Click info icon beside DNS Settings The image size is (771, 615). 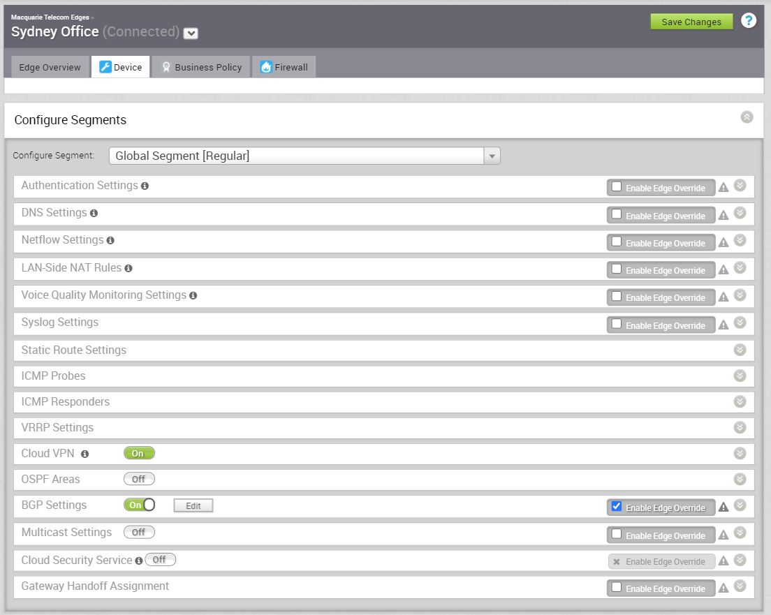[94, 214]
